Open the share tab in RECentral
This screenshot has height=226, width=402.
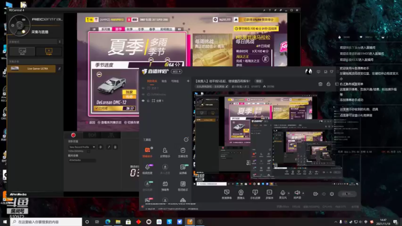click(x=111, y=135)
